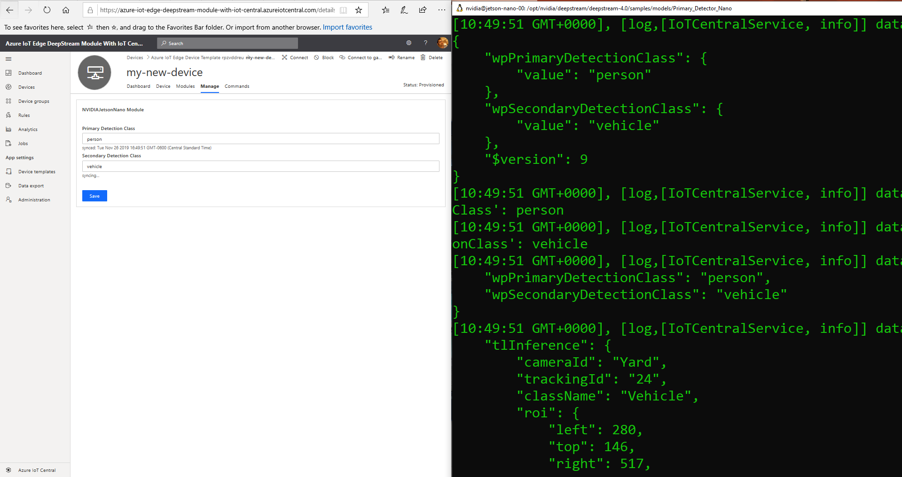Image resolution: width=902 pixels, height=477 pixels.
Task: Click Azure IoT Edge Device Template breadcrumb
Action: point(197,58)
